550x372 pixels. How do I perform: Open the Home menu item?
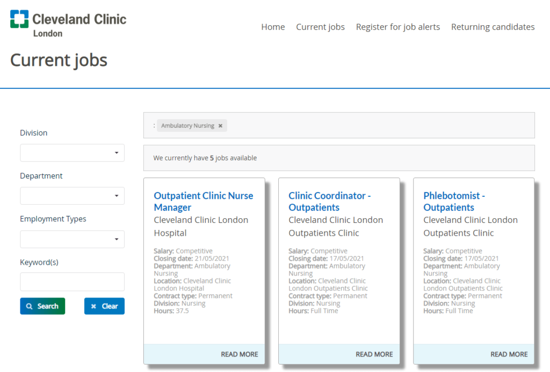(x=273, y=27)
